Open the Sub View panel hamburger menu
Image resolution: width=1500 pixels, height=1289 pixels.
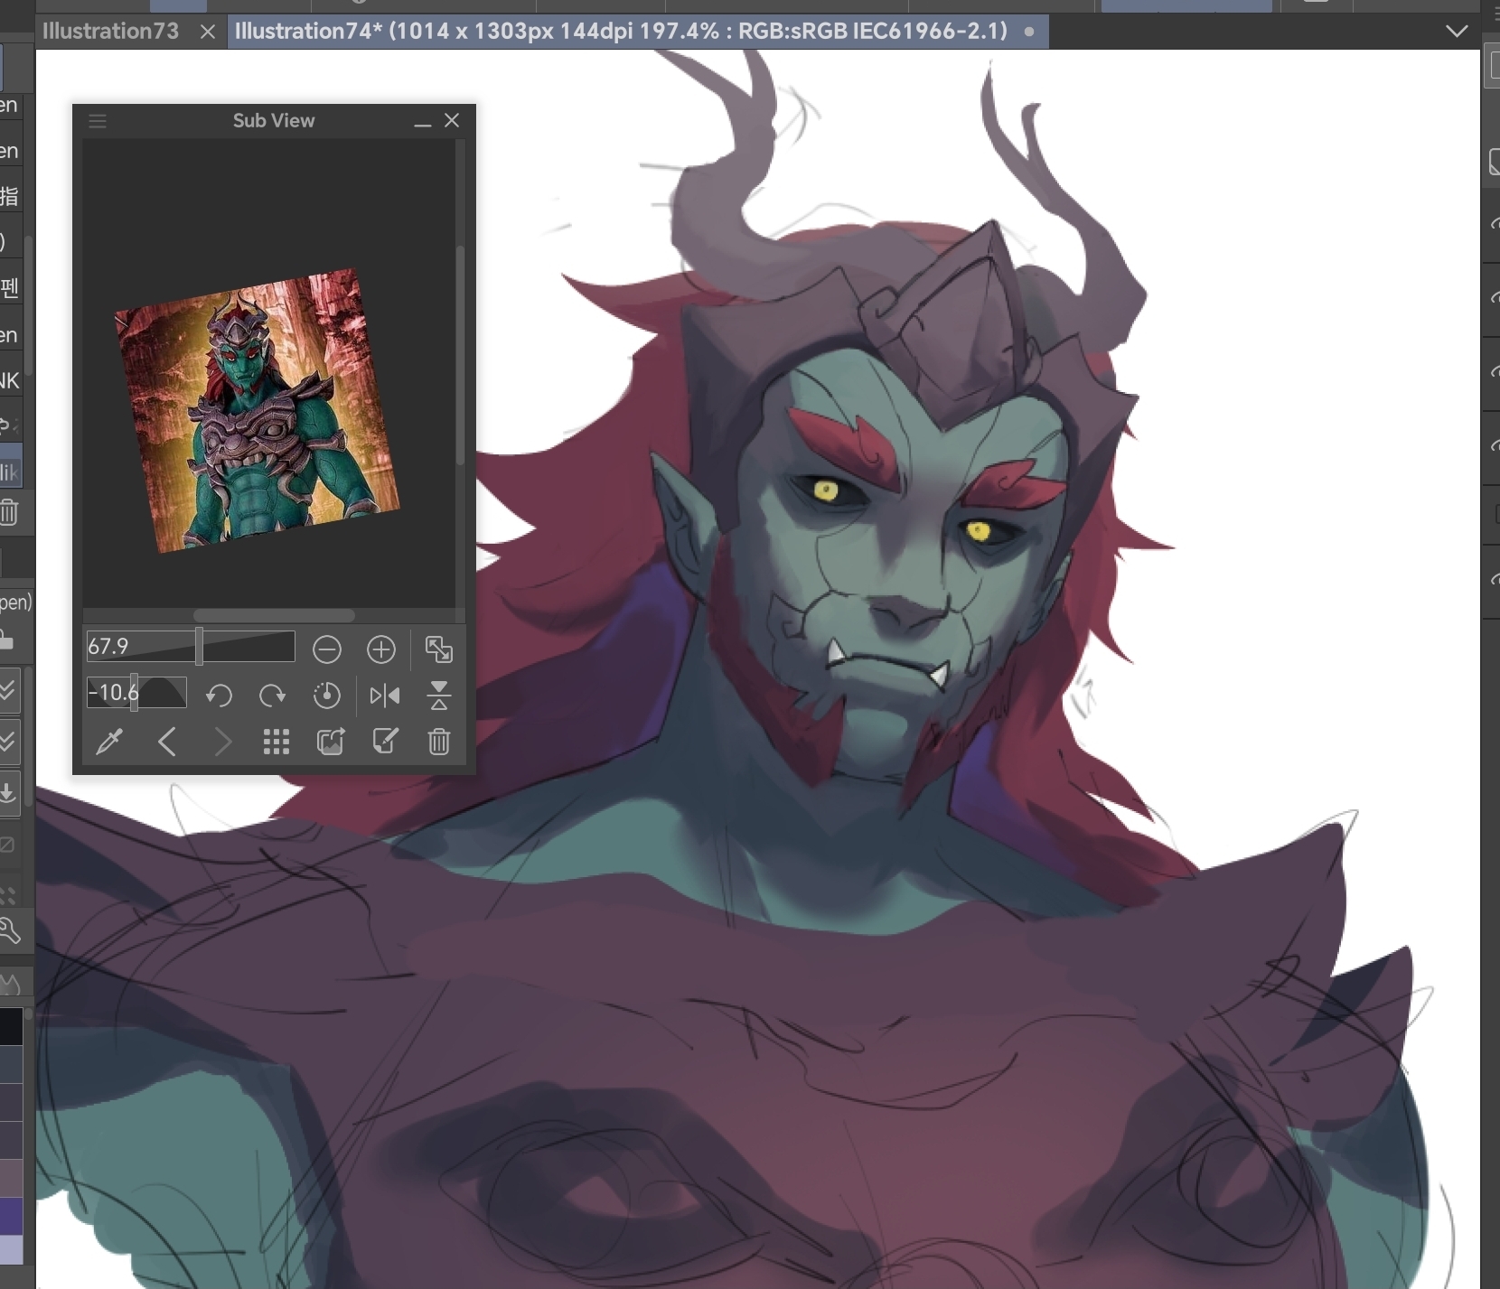(98, 121)
